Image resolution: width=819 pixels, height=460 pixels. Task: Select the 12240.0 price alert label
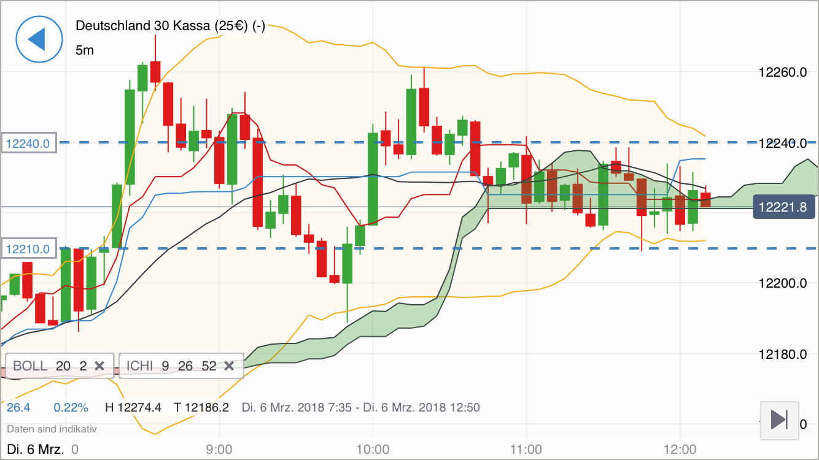[x=28, y=142]
